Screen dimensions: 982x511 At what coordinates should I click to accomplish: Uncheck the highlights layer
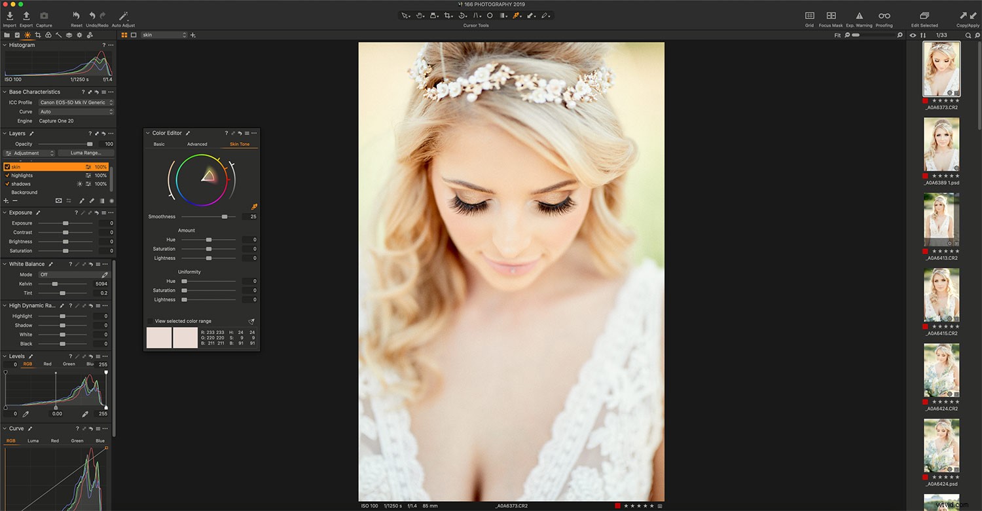pos(6,175)
